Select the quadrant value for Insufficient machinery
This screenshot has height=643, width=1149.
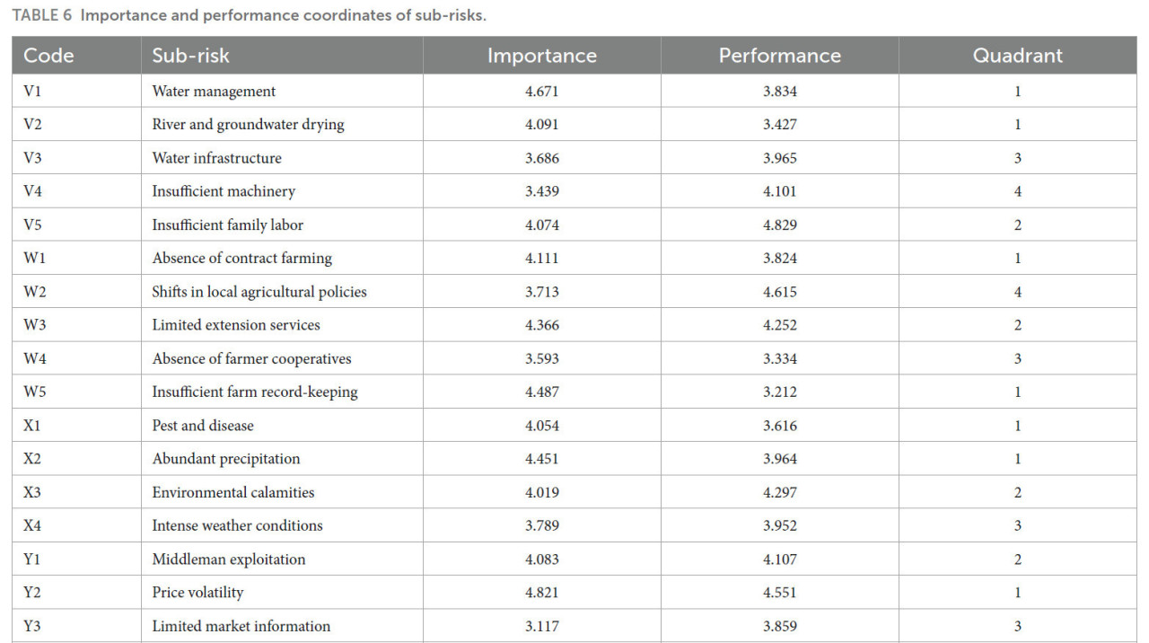(x=1017, y=191)
